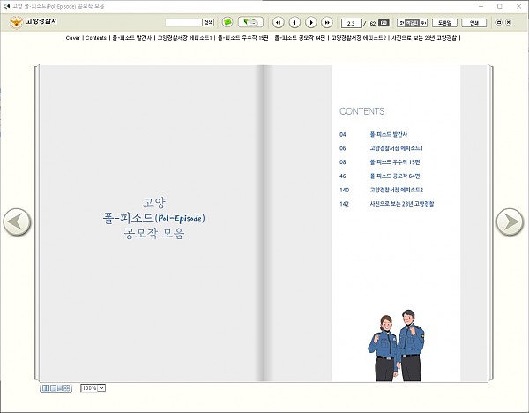Click the page number input box

(x=351, y=23)
